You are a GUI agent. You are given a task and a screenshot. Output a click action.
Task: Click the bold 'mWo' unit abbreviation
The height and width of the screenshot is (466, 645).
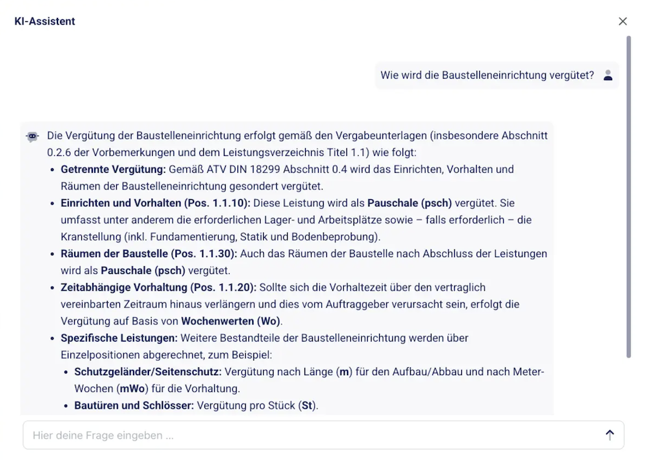tap(130, 389)
